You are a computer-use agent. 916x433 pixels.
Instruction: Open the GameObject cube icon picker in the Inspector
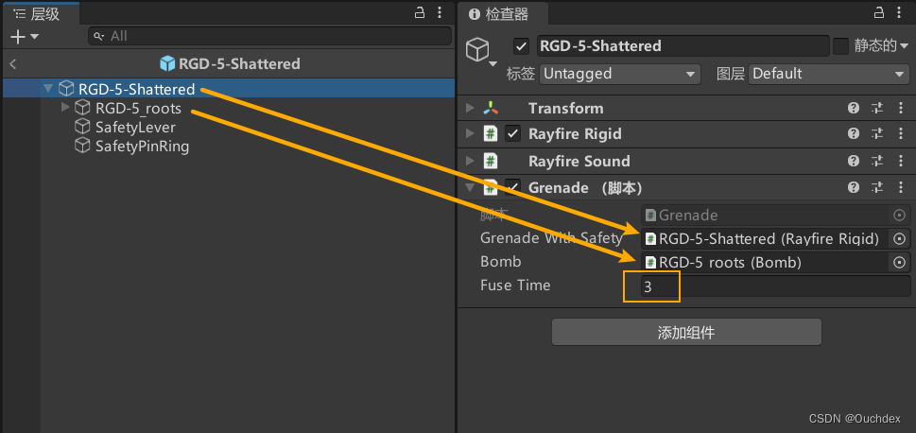[479, 49]
